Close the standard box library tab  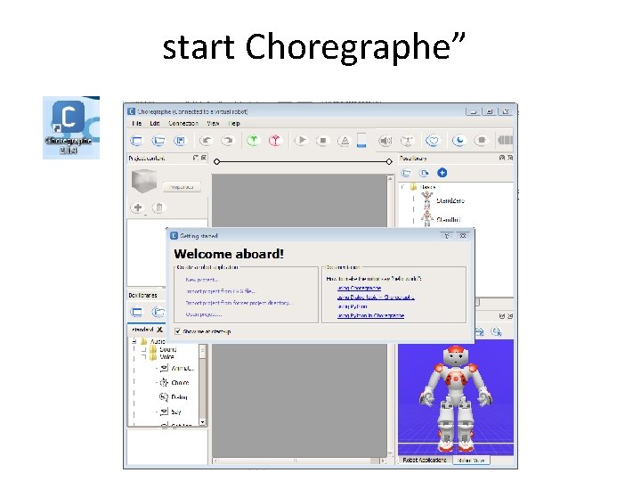[160, 330]
